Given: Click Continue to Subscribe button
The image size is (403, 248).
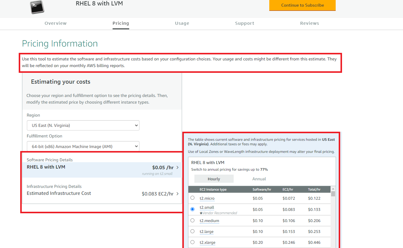Looking at the screenshot, I should click(x=302, y=5).
